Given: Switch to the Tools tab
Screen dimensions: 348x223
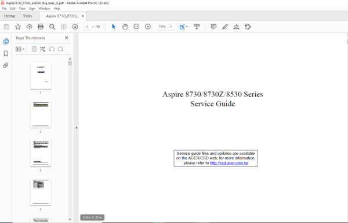Looking at the screenshot, I should click(27, 16).
